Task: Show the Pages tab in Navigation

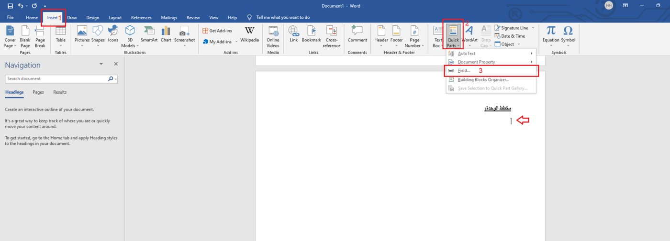Action: coord(38,92)
